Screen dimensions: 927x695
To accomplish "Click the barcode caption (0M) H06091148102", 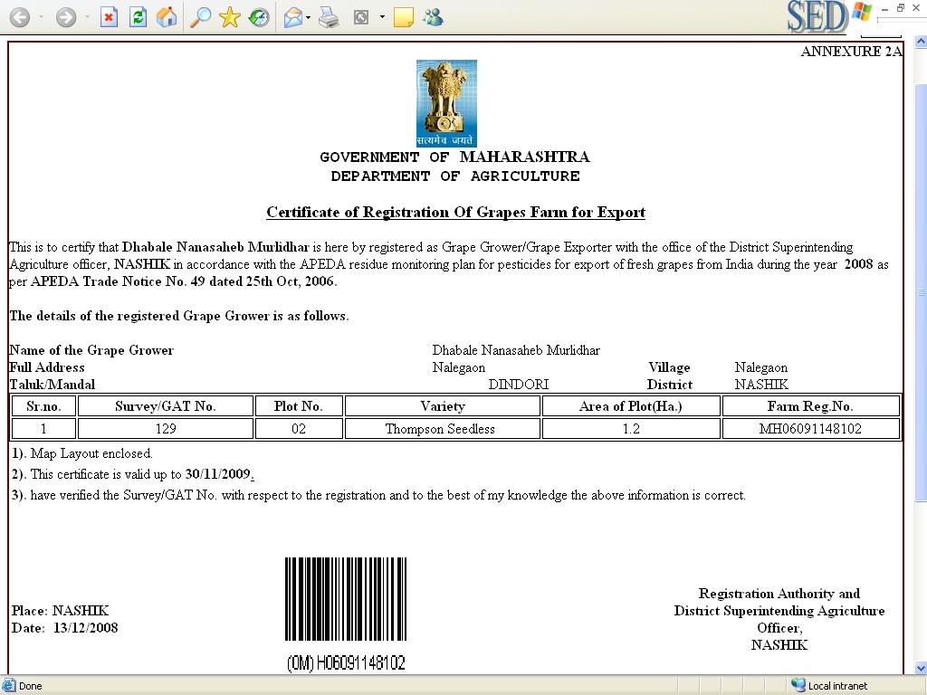I will pos(346,663).
